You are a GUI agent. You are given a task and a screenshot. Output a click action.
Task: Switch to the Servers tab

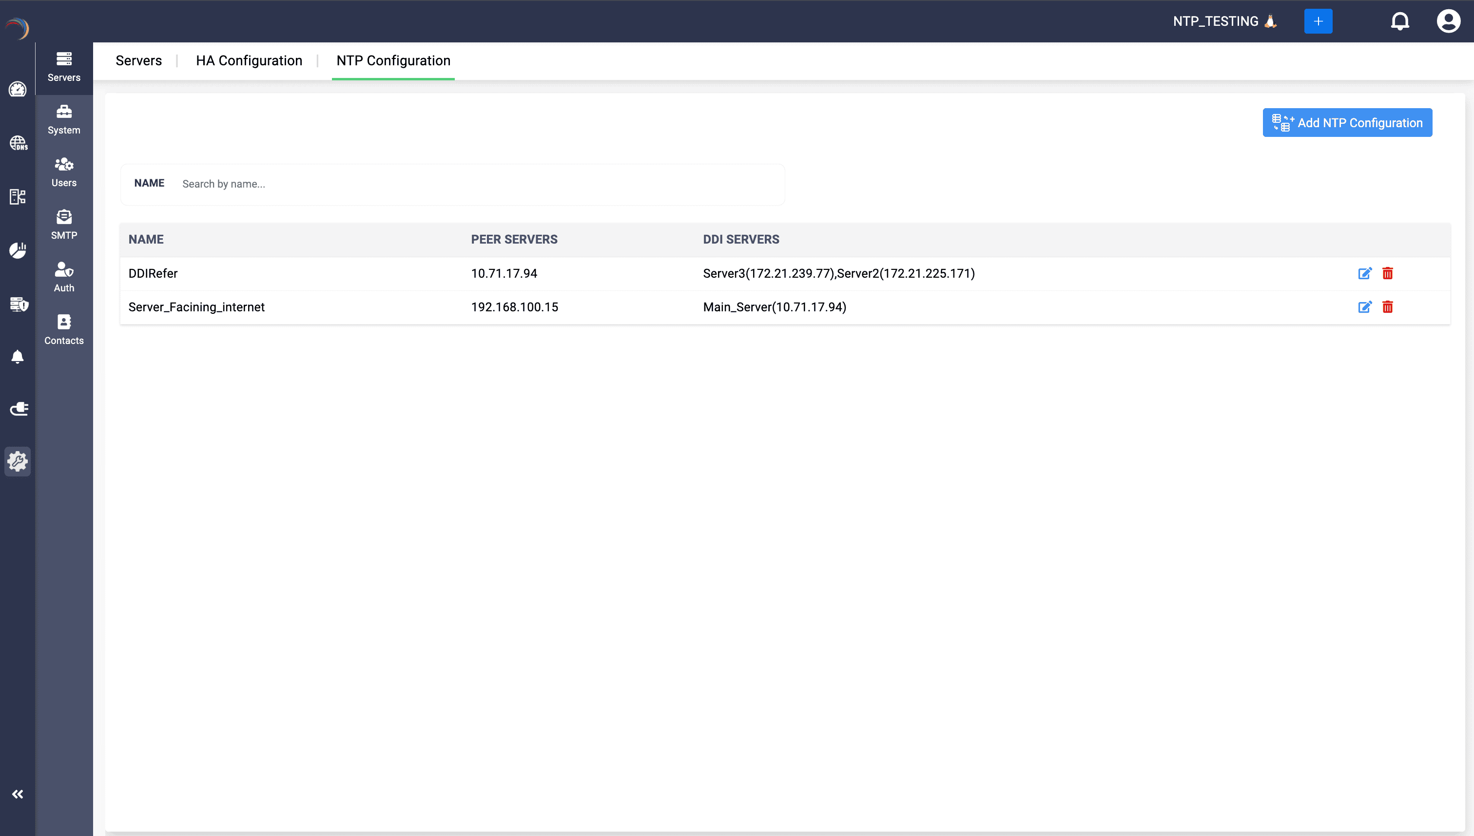pyautogui.click(x=138, y=60)
